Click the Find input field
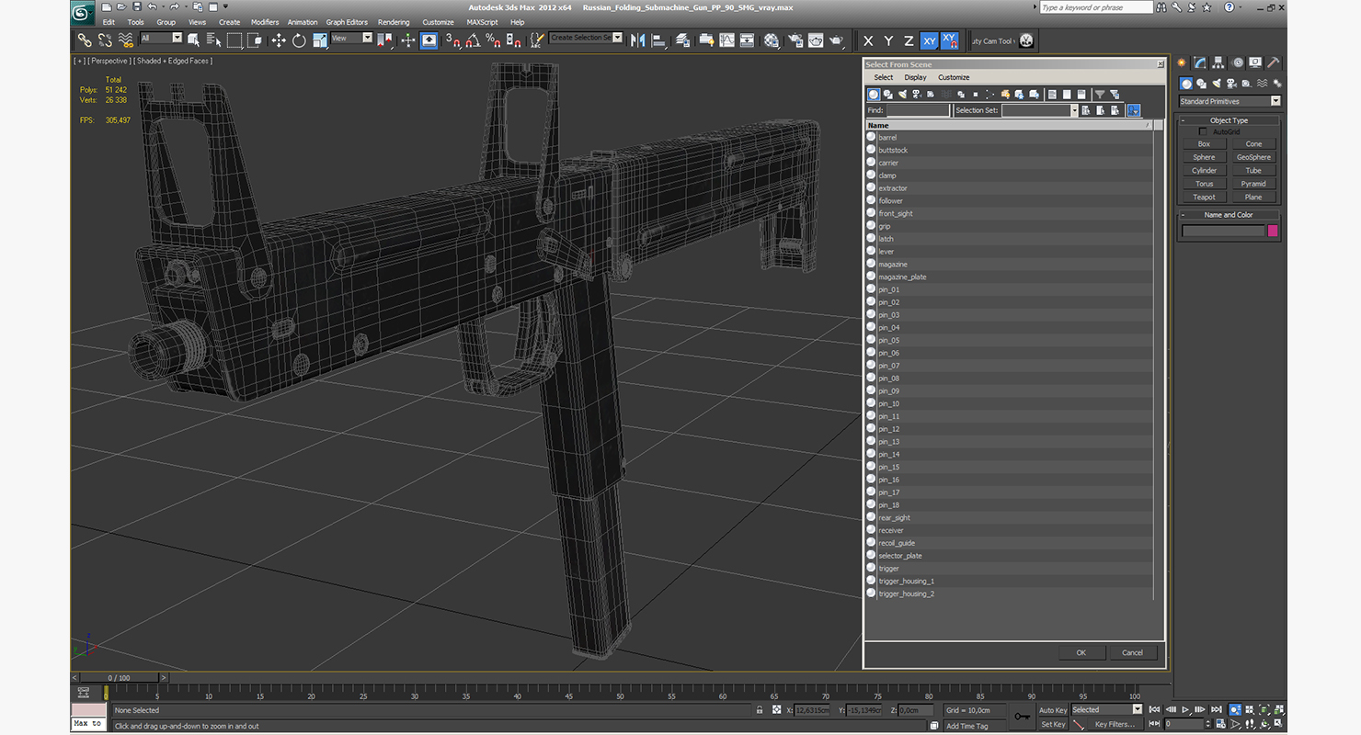 click(918, 110)
